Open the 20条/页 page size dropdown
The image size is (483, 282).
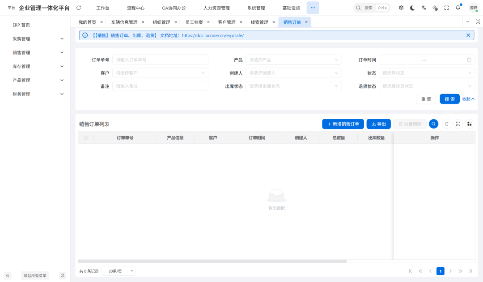coord(118,271)
